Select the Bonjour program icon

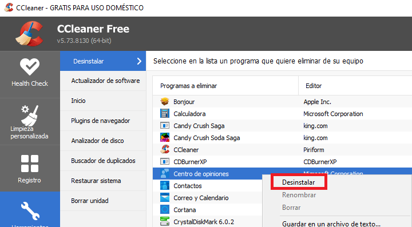click(165, 102)
